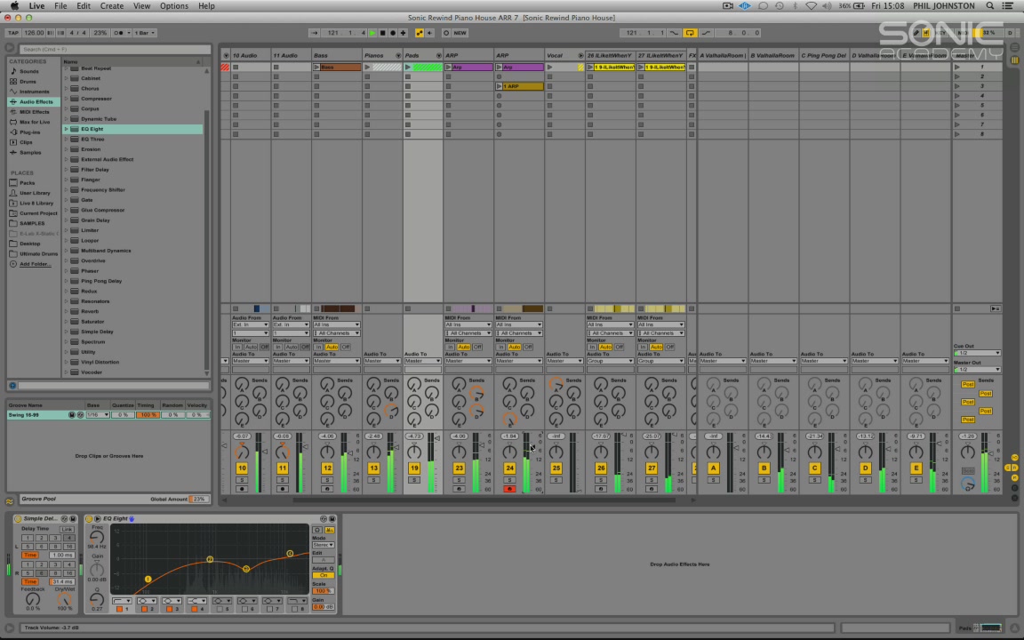
Task: Disarm record on track 24
Action: [x=509, y=489]
